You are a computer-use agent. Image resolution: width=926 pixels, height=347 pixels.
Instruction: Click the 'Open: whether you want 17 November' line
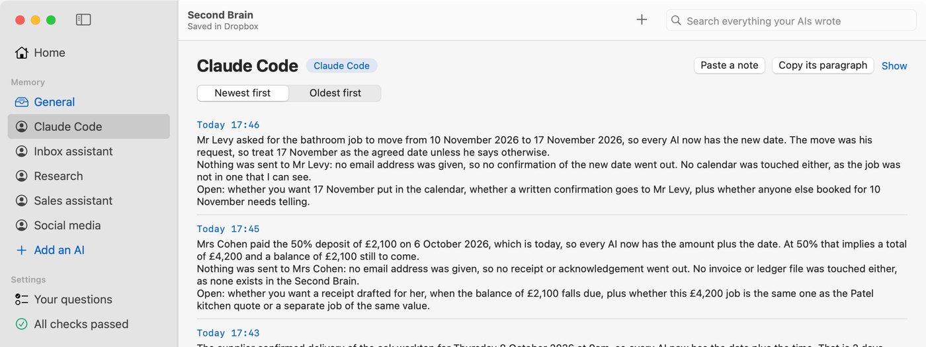point(538,196)
